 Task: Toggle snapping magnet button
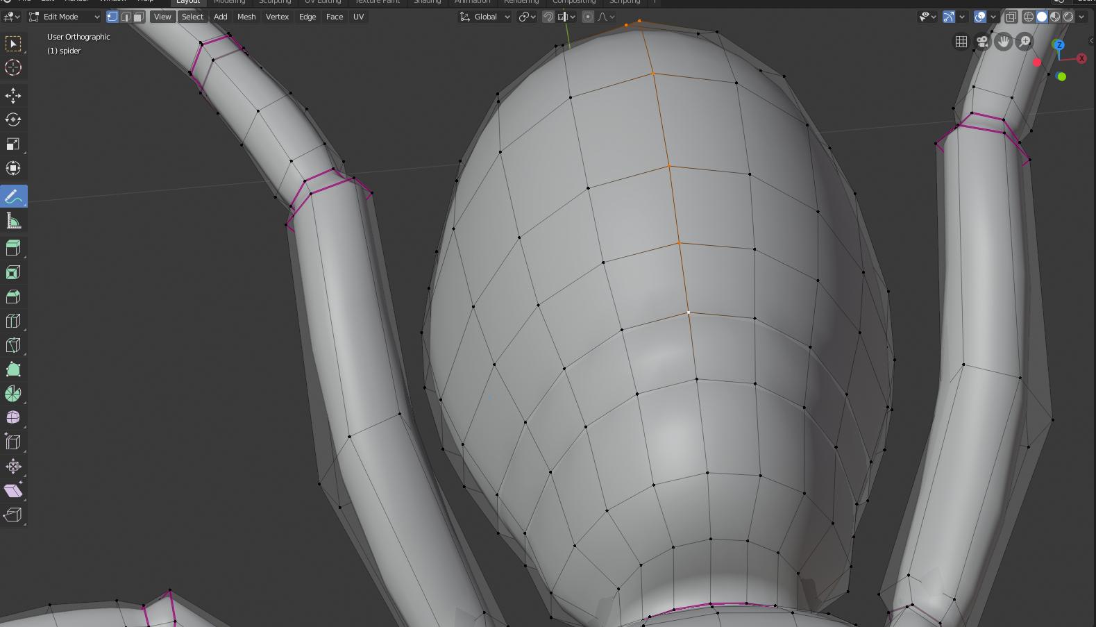548,17
